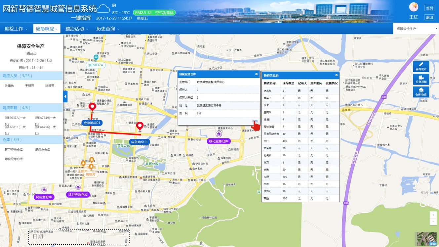Open the 应急视频 emergency video tool
This screenshot has width=439, height=247.
point(421,79)
